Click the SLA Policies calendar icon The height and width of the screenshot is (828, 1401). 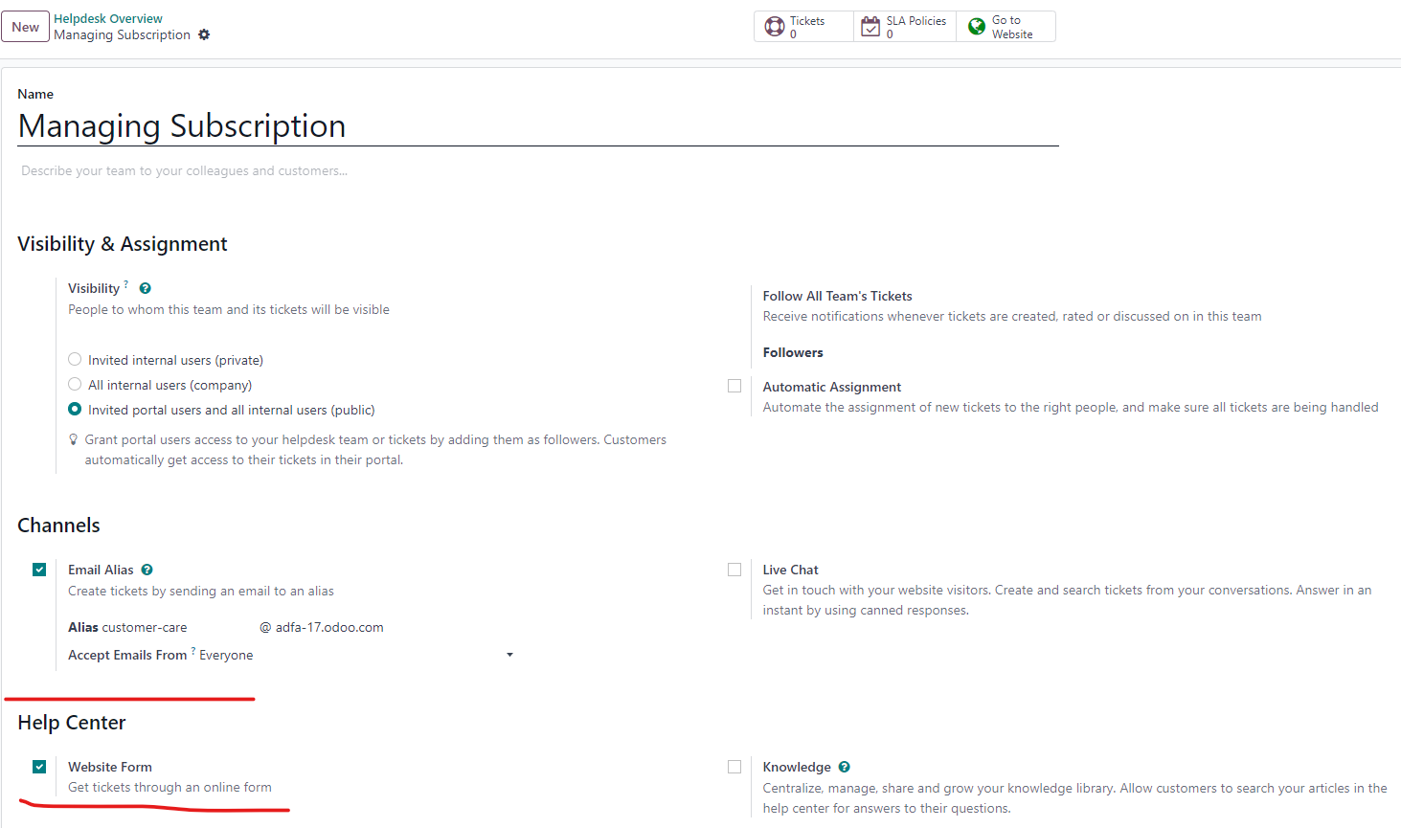[870, 27]
